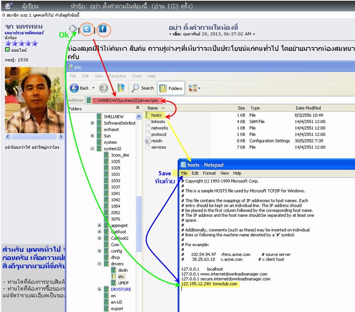The image size is (355, 312).
Task: Click the Up folder icon in Explorer
Action: pyautogui.click(x=121, y=88)
